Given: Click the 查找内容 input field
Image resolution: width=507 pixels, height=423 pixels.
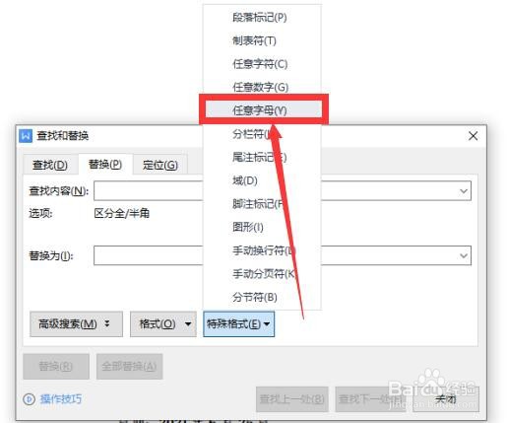Looking at the screenshot, I should [283, 190].
